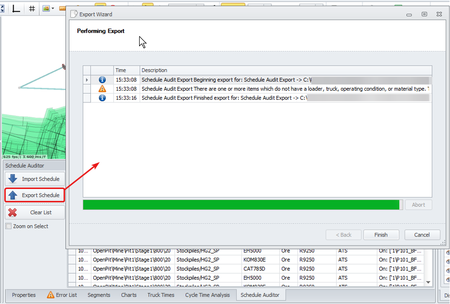
Task: Open the dropdown arrow next to the image icon
Action: [x=53, y=8]
